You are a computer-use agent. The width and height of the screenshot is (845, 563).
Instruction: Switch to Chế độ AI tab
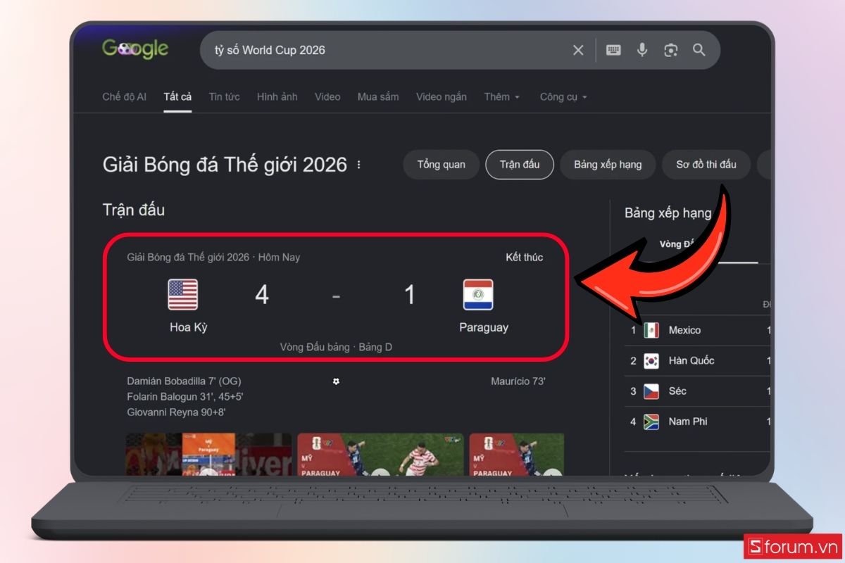(125, 97)
